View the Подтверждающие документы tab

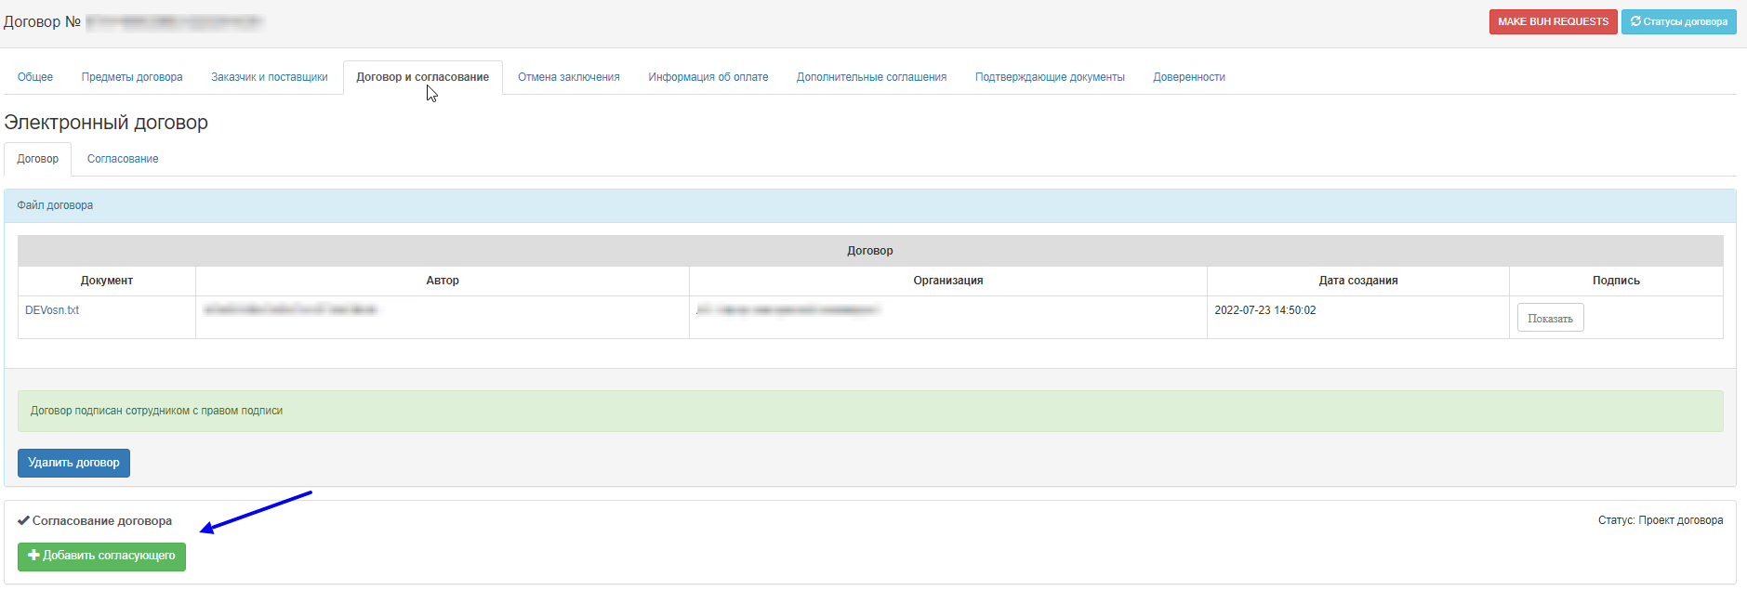[1050, 77]
